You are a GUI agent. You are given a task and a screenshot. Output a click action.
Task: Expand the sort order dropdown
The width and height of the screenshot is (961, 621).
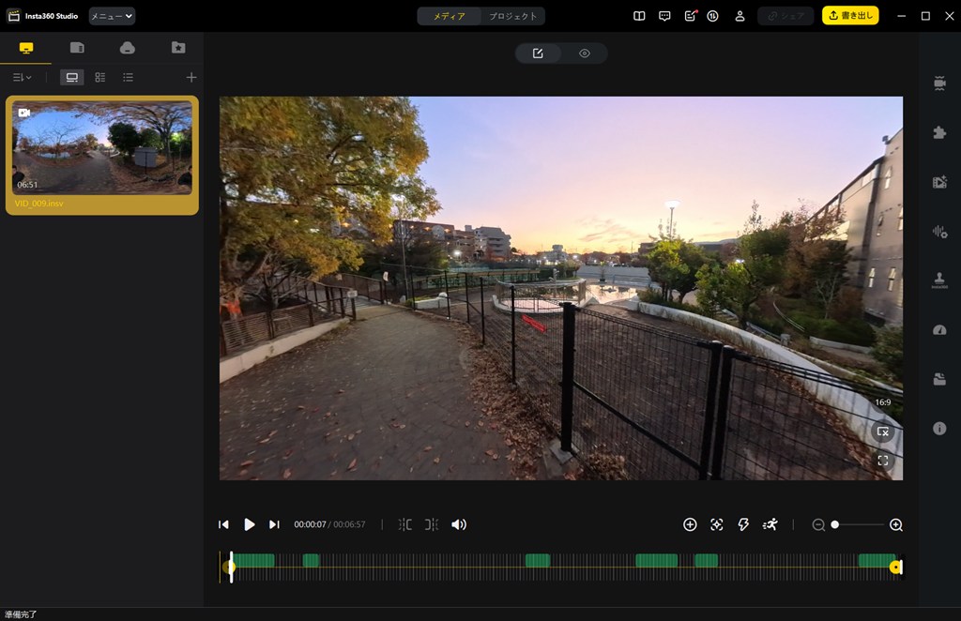(x=22, y=77)
